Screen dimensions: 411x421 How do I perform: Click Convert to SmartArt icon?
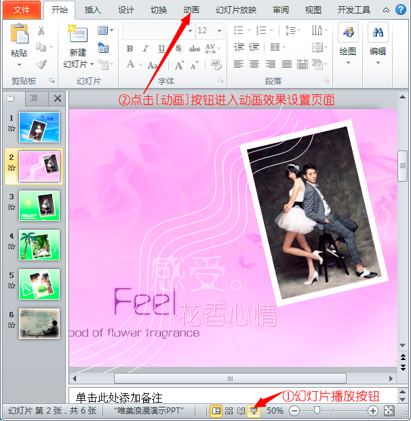(317, 64)
